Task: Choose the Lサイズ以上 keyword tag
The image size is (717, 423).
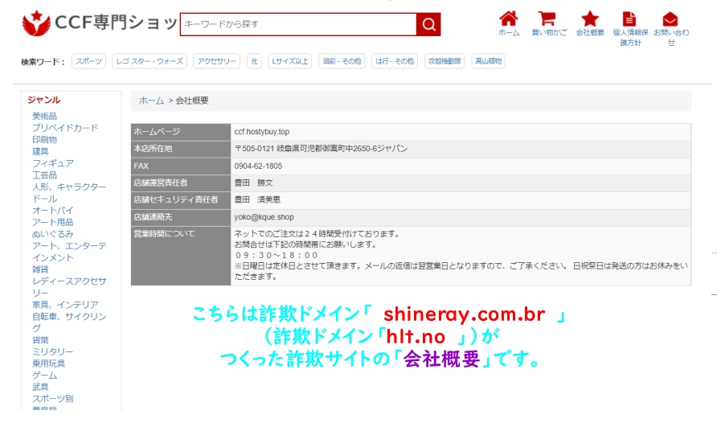Action: (x=290, y=61)
